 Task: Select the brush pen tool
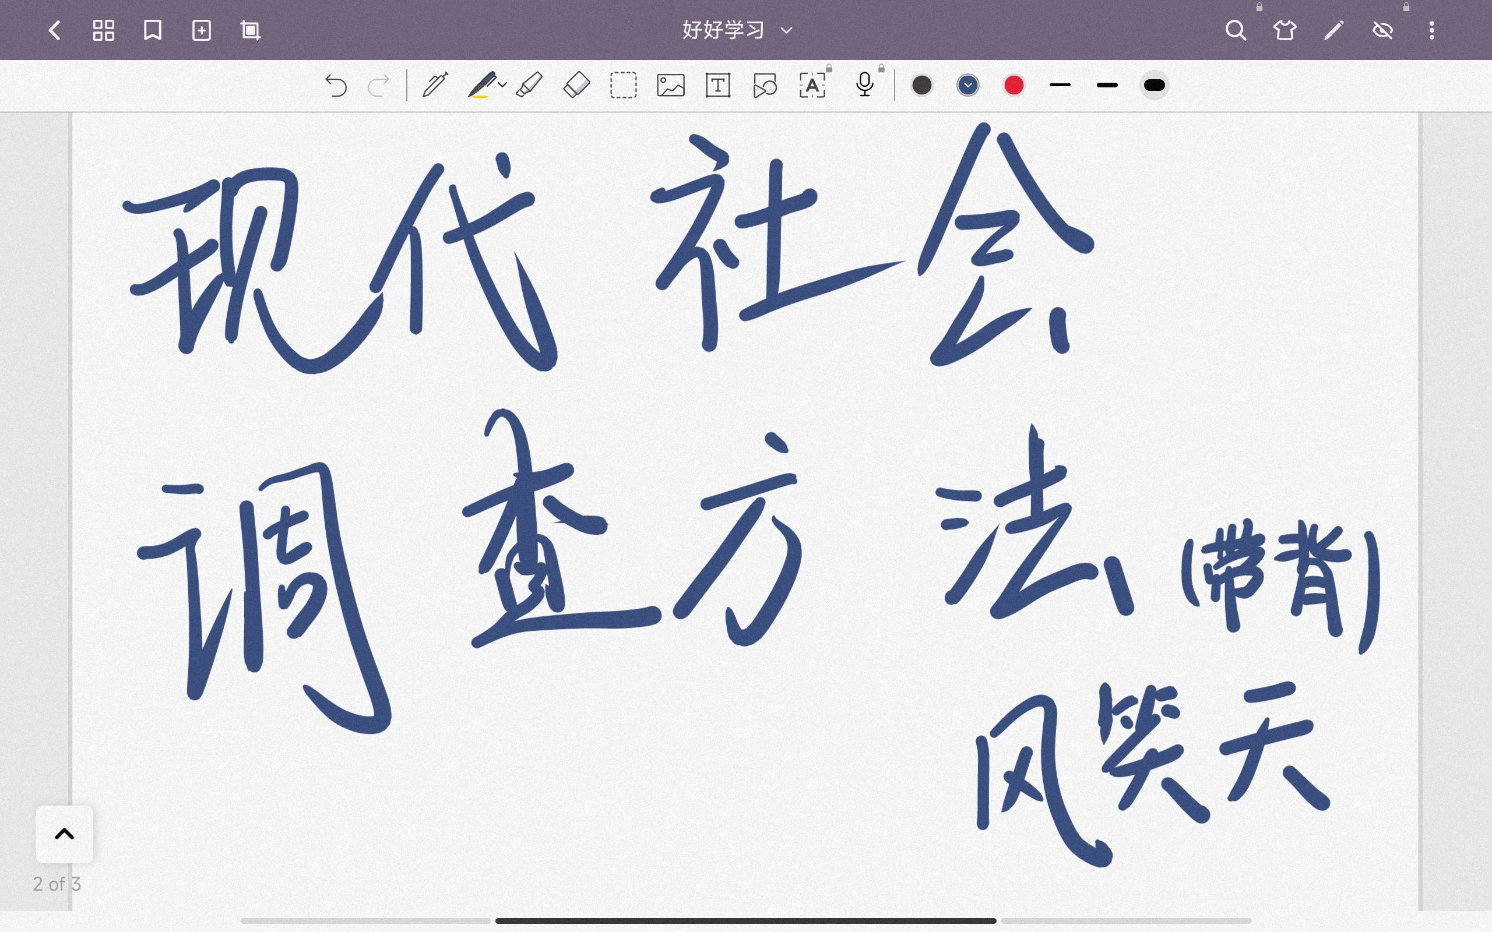482,85
